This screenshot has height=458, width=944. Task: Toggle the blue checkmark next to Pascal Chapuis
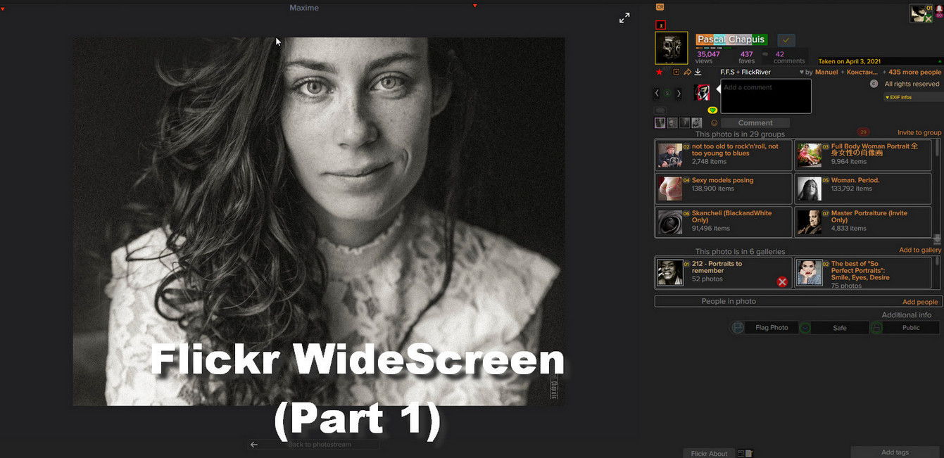786,39
